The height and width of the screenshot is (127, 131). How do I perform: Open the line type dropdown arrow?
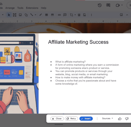tap(35, 15)
